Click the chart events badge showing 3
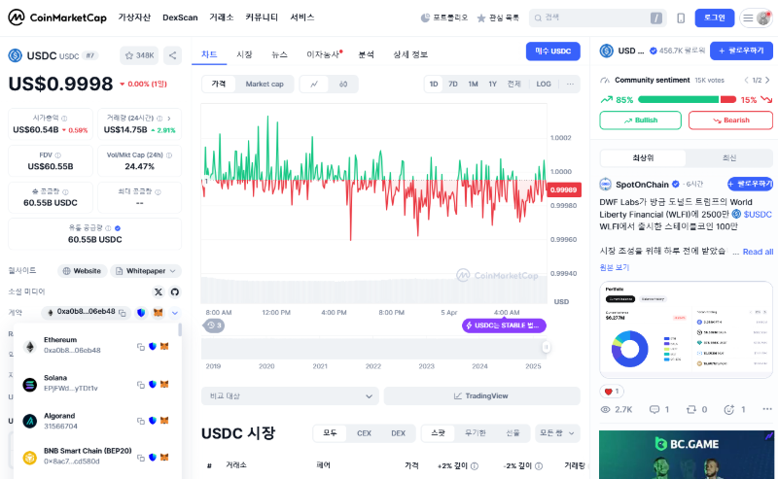The height and width of the screenshot is (479, 778). pyautogui.click(x=214, y=325)
